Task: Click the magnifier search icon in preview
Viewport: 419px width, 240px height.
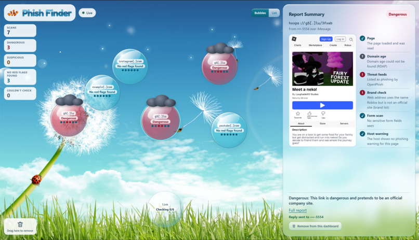Action: [x=351, y=39]
